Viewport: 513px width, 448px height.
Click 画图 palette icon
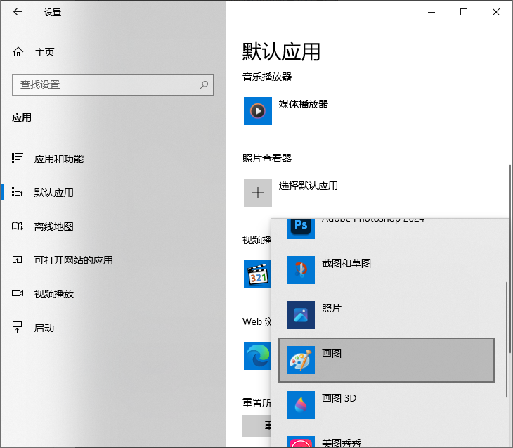301,360
